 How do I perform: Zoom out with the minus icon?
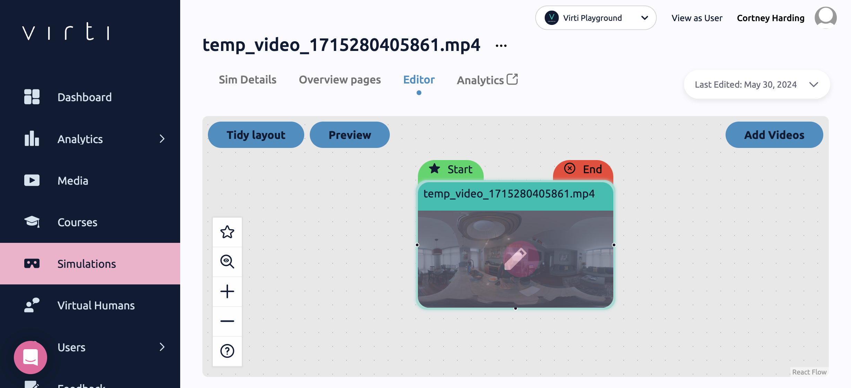pyautogui.click(x=227, y=321)
